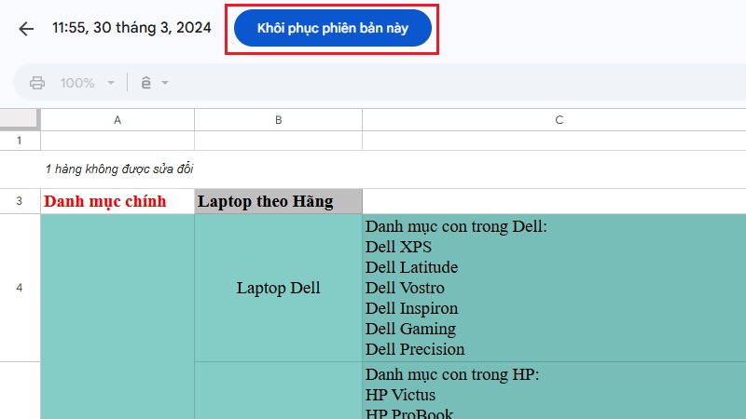Click the cell listing Dell sub-categories
Viewport: 746px width, 419px height.
(x=554, y=288)
